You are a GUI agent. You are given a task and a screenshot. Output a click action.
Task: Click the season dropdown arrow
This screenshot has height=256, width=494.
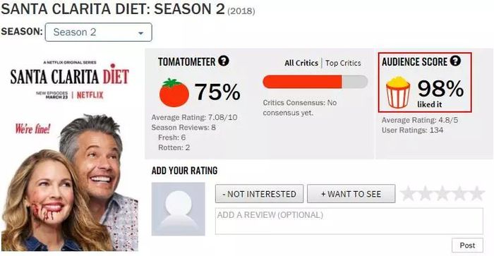(141, 33)
